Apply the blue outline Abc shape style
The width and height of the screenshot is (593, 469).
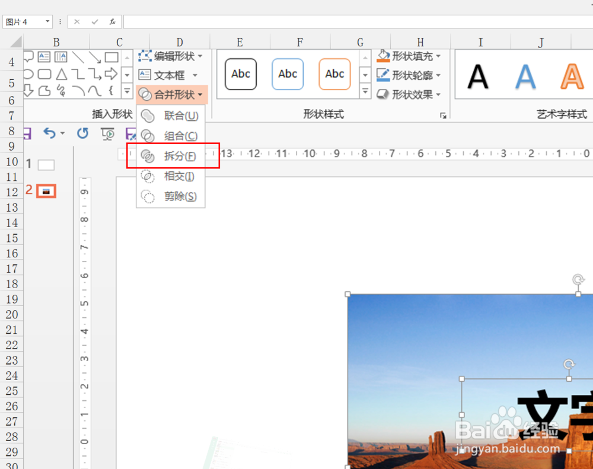288,74
